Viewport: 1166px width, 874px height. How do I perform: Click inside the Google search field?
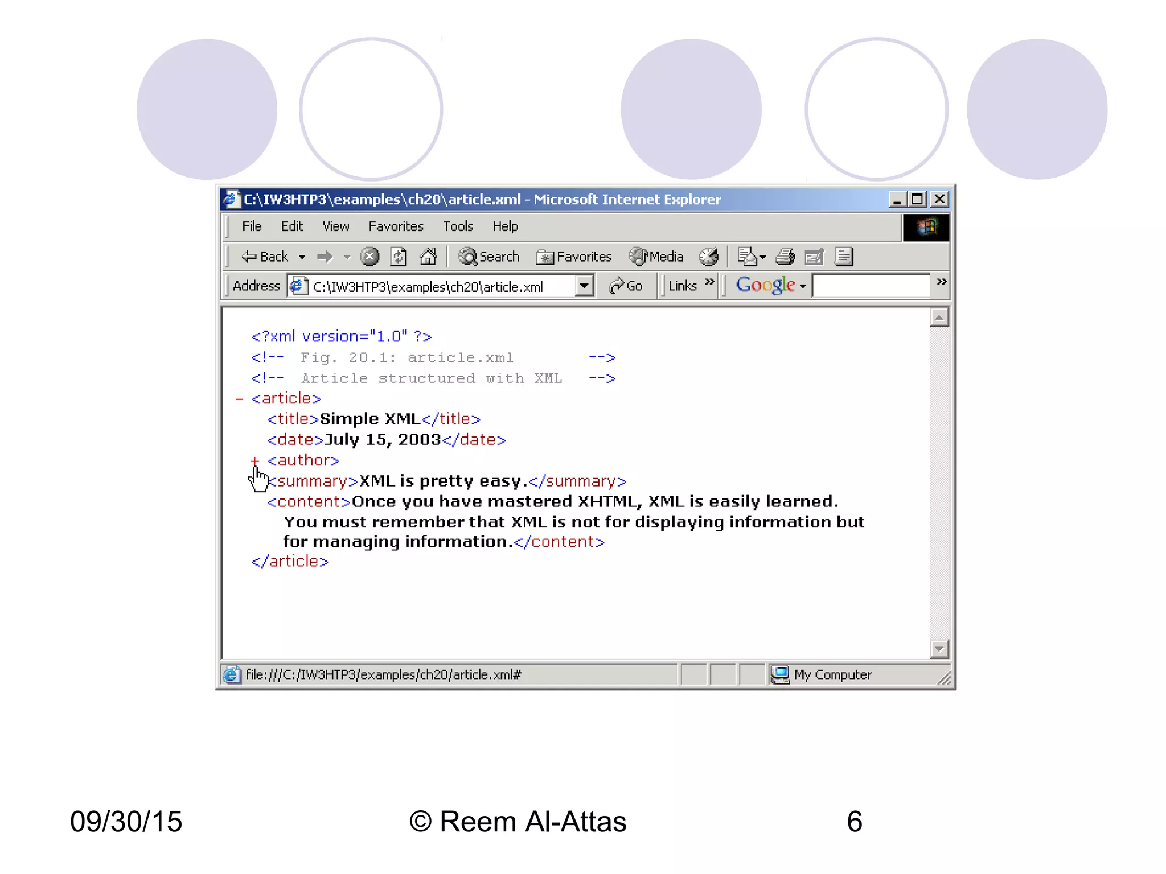(871, 286)
